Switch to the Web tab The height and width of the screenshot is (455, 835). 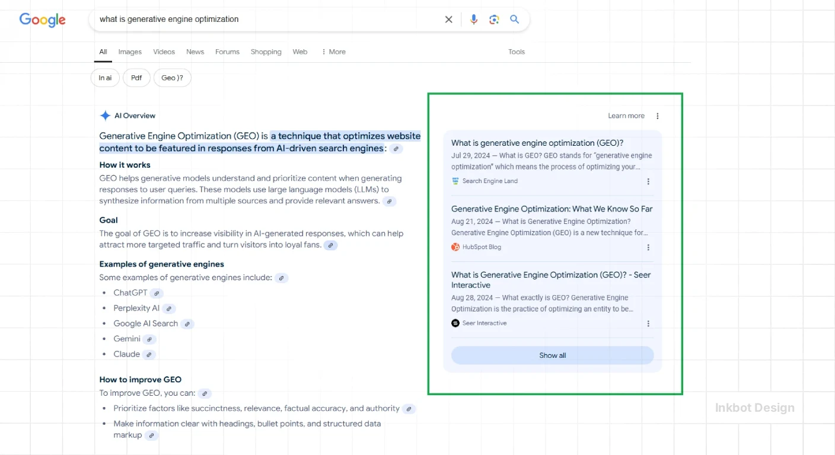tap(300, 52)
